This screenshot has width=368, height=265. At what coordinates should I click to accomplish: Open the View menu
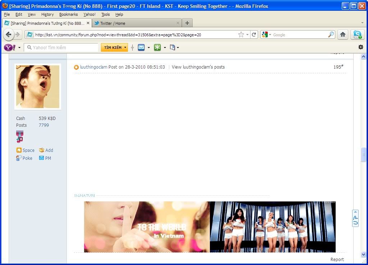[x=32, y=14]
